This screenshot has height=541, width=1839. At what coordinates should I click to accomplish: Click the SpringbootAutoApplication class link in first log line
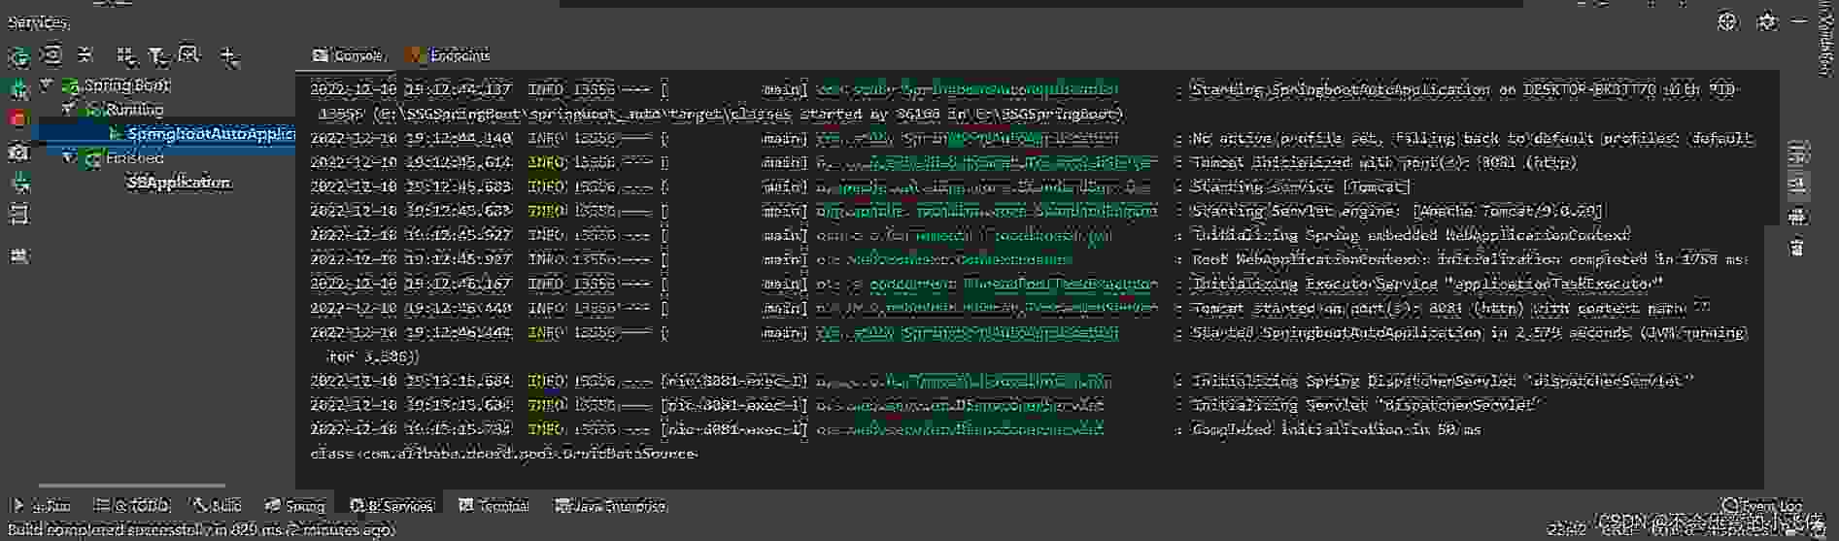pos(968,89)
